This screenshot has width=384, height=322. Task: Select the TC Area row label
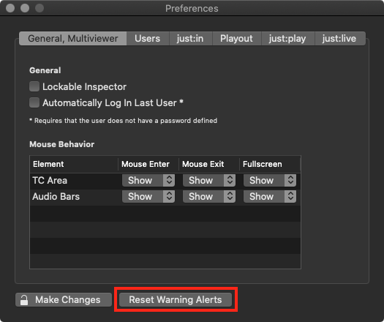50,180
